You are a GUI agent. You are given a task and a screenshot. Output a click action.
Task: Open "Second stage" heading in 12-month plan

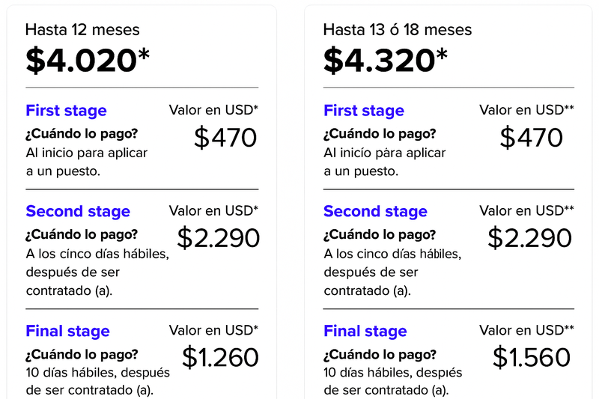(78, 212)
